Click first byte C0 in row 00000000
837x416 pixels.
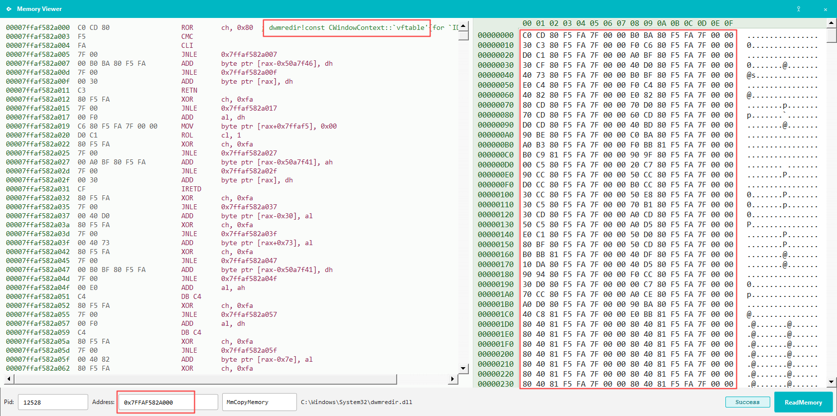click(x=527, y=35)
